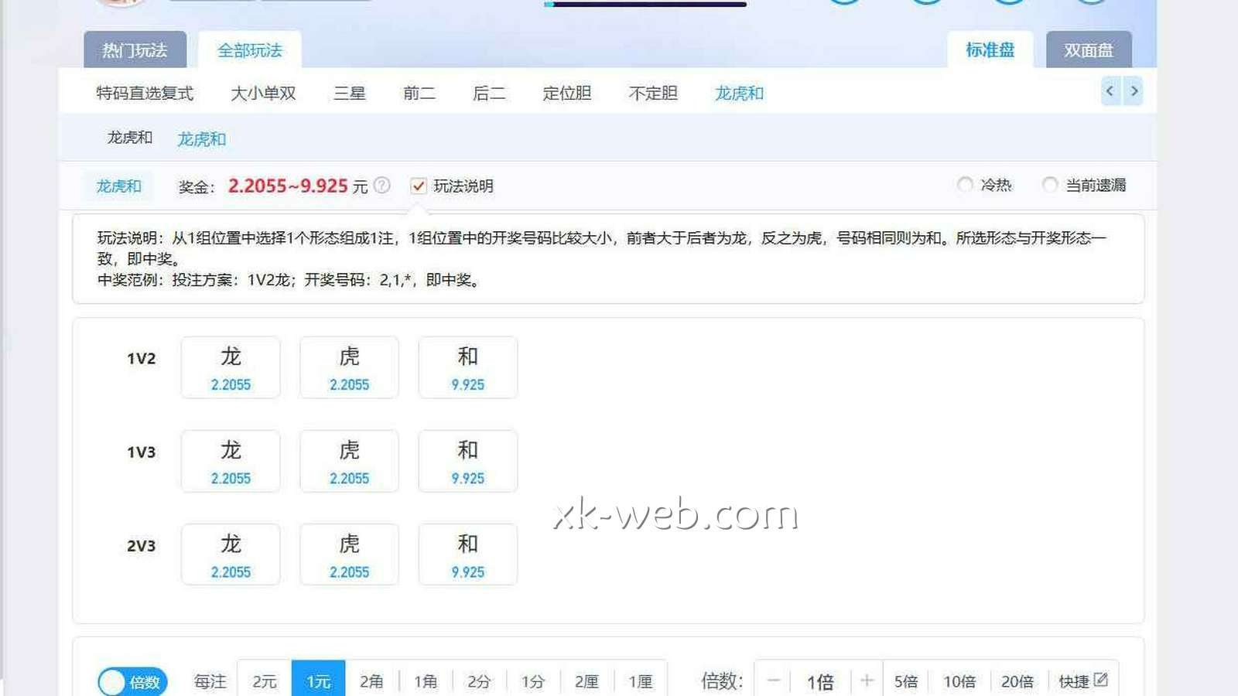The height and width of the screenshot is (696, 1238).
Task: Select the 双面盘 tab
Action: point(1089,50)
